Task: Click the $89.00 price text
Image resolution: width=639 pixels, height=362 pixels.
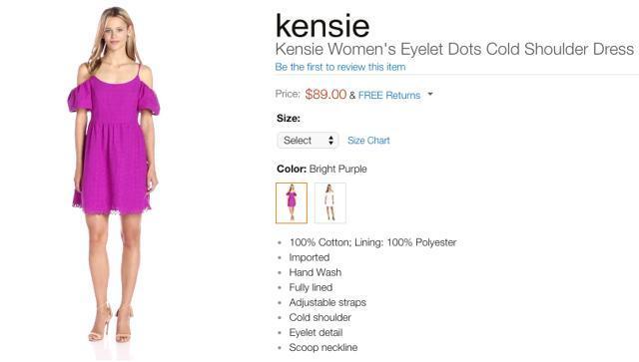Action: click(325, 95)
